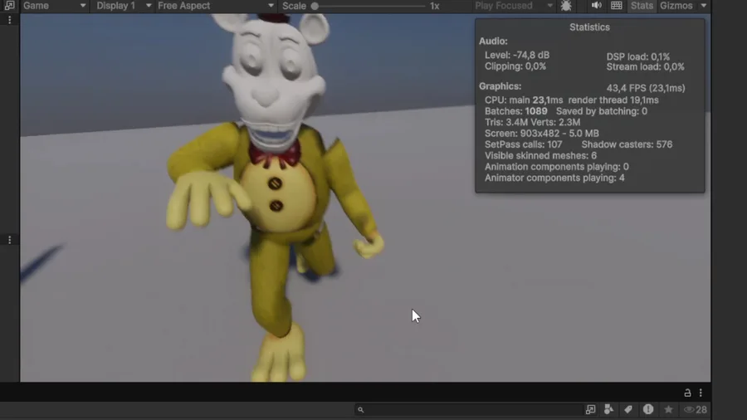Image resolution: width=747 pixels, height=420 pixels.
Task: Click the 'Saved by batching: 0' text
Action: (601, 111)
